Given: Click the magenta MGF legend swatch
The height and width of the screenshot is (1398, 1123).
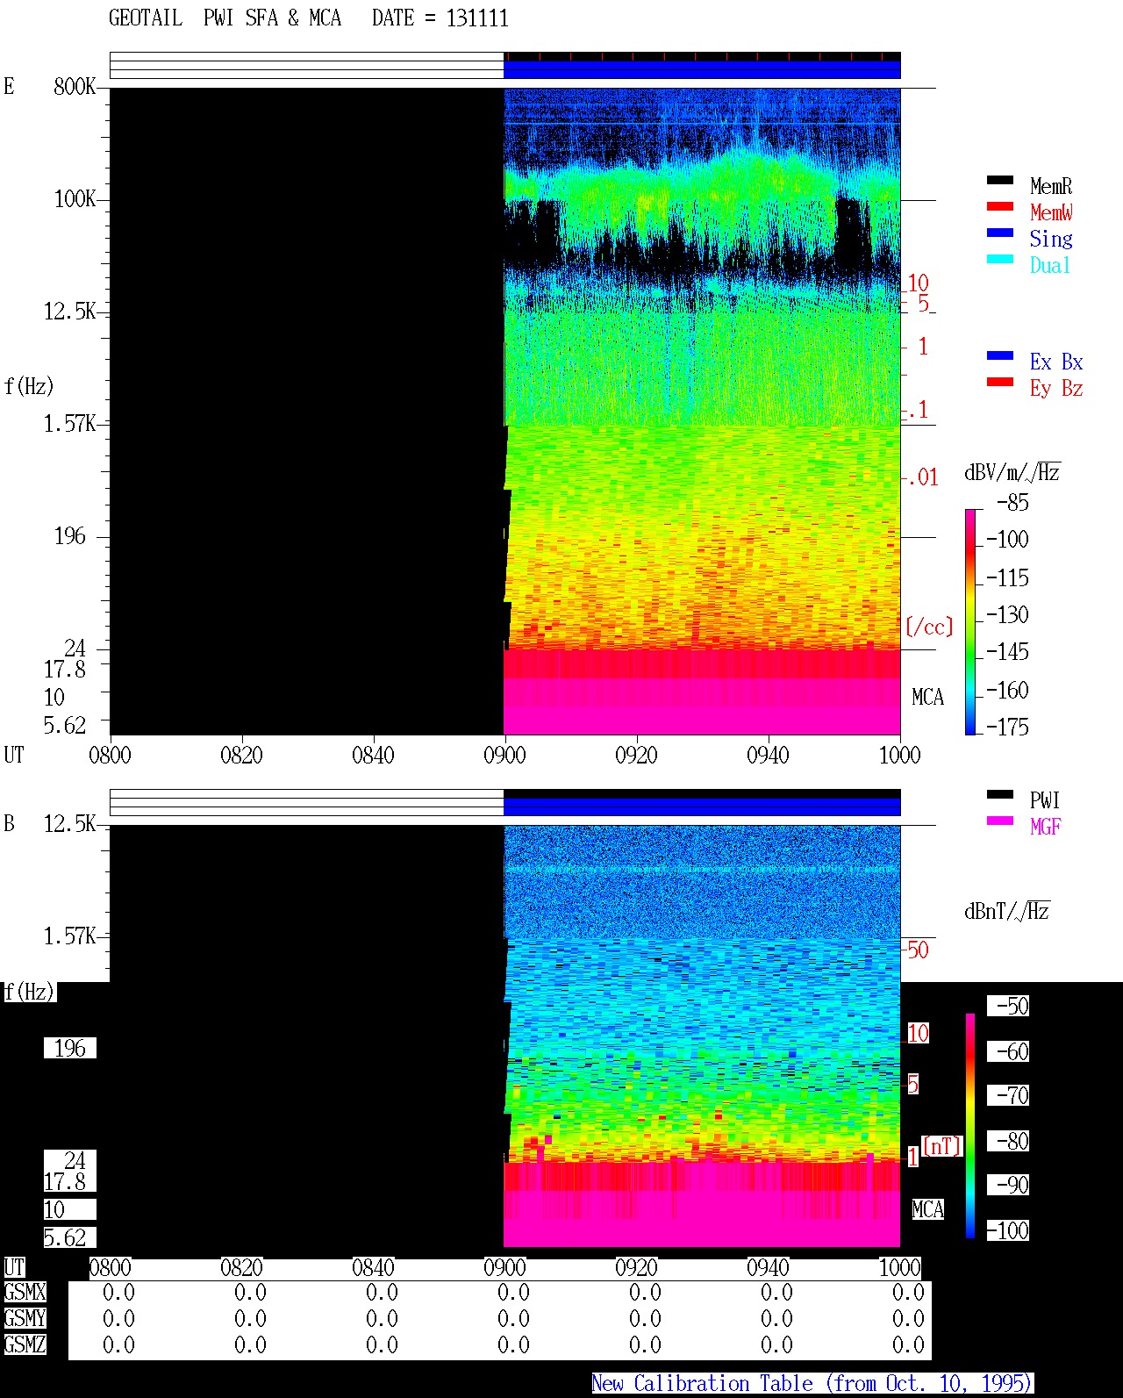Looking at the screenshot, I should pyautogui.click(x=999, y=821).
